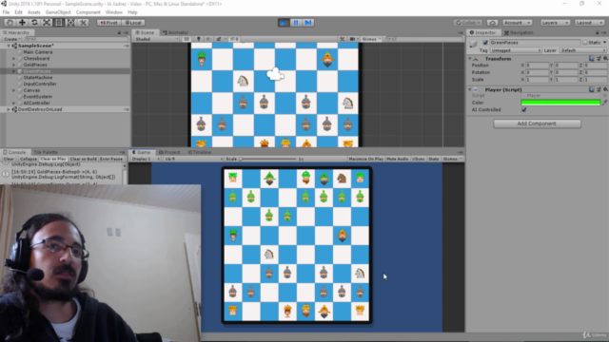The image size is (609, 342).
Task: Toggle Pivot handle position
Action: point(108,23)
